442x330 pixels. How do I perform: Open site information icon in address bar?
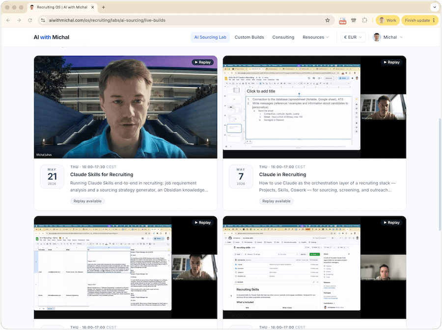pos(43,20)
